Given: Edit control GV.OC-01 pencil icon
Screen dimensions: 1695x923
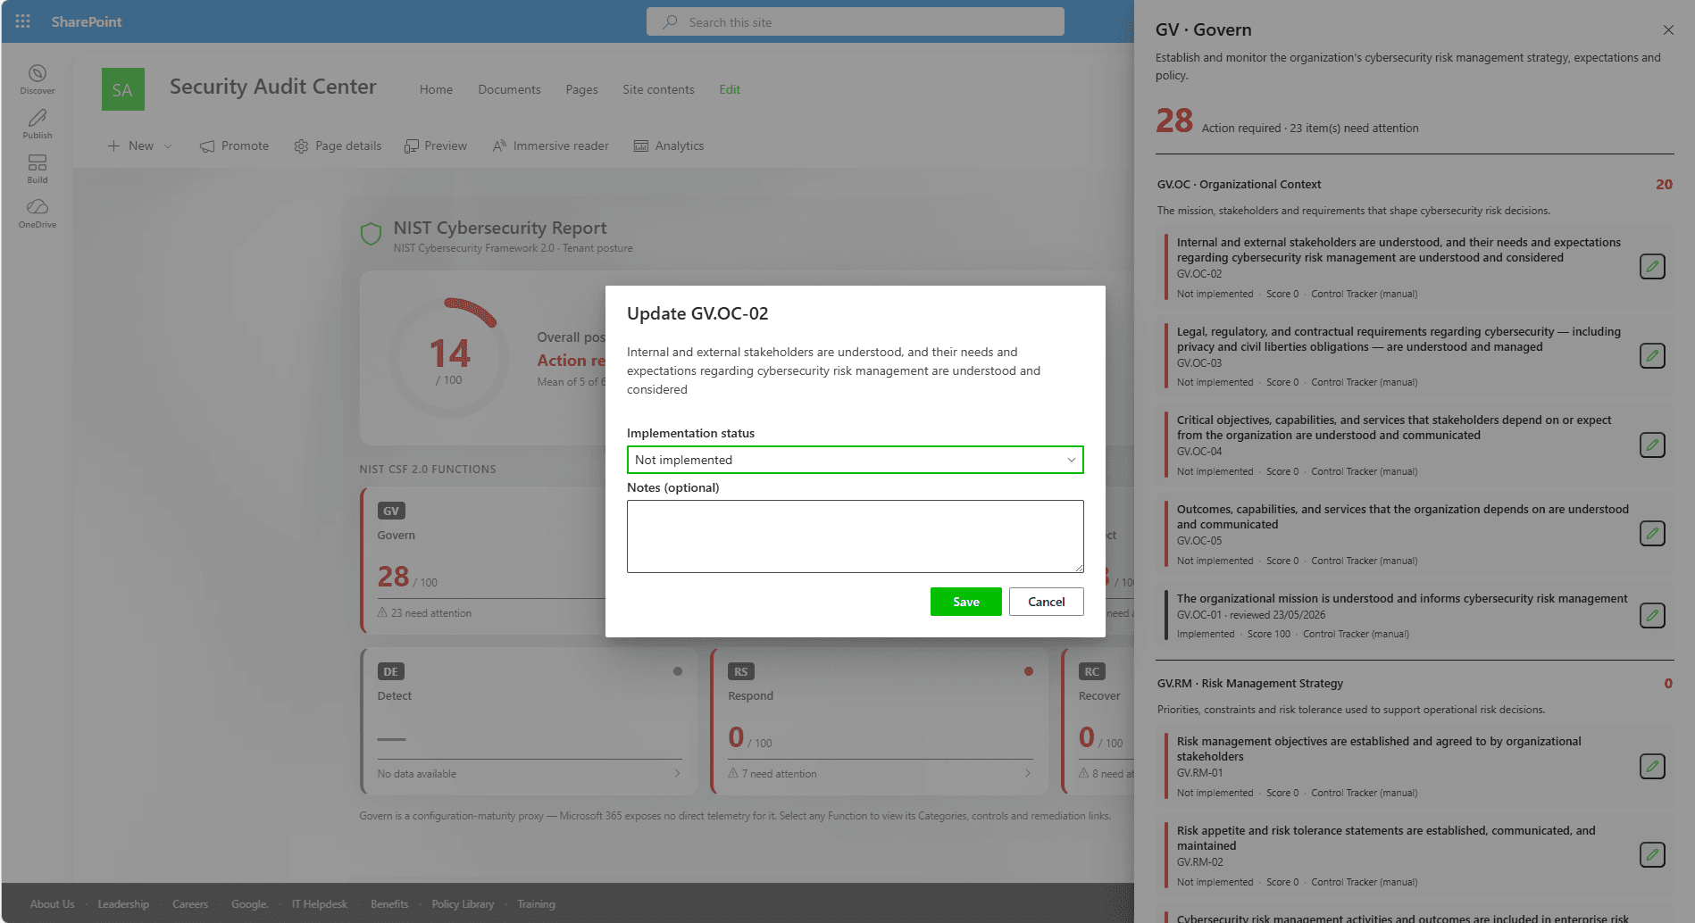Looking at the screenshot, I should (1652, 615).
